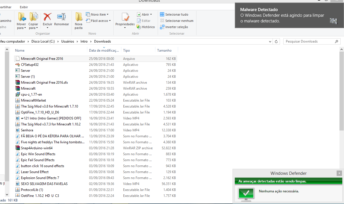
Task: Click the Epic Win Sound Effects audio icon
Action: point(18,154)
